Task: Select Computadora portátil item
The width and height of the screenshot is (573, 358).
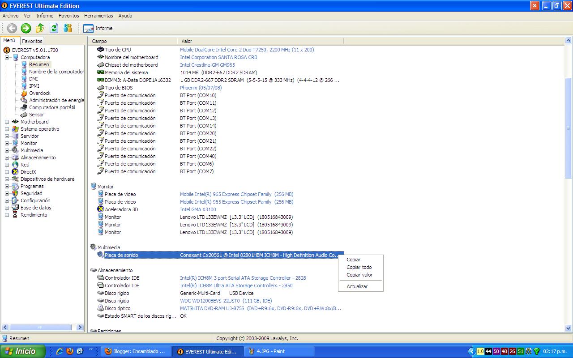Action: (52, 107)
